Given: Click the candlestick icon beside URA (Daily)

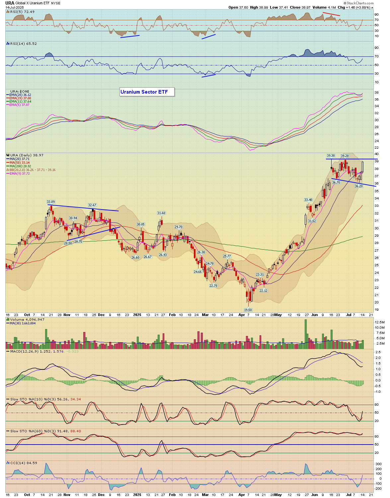Looking at the screenshot, I should pos(8,155).
